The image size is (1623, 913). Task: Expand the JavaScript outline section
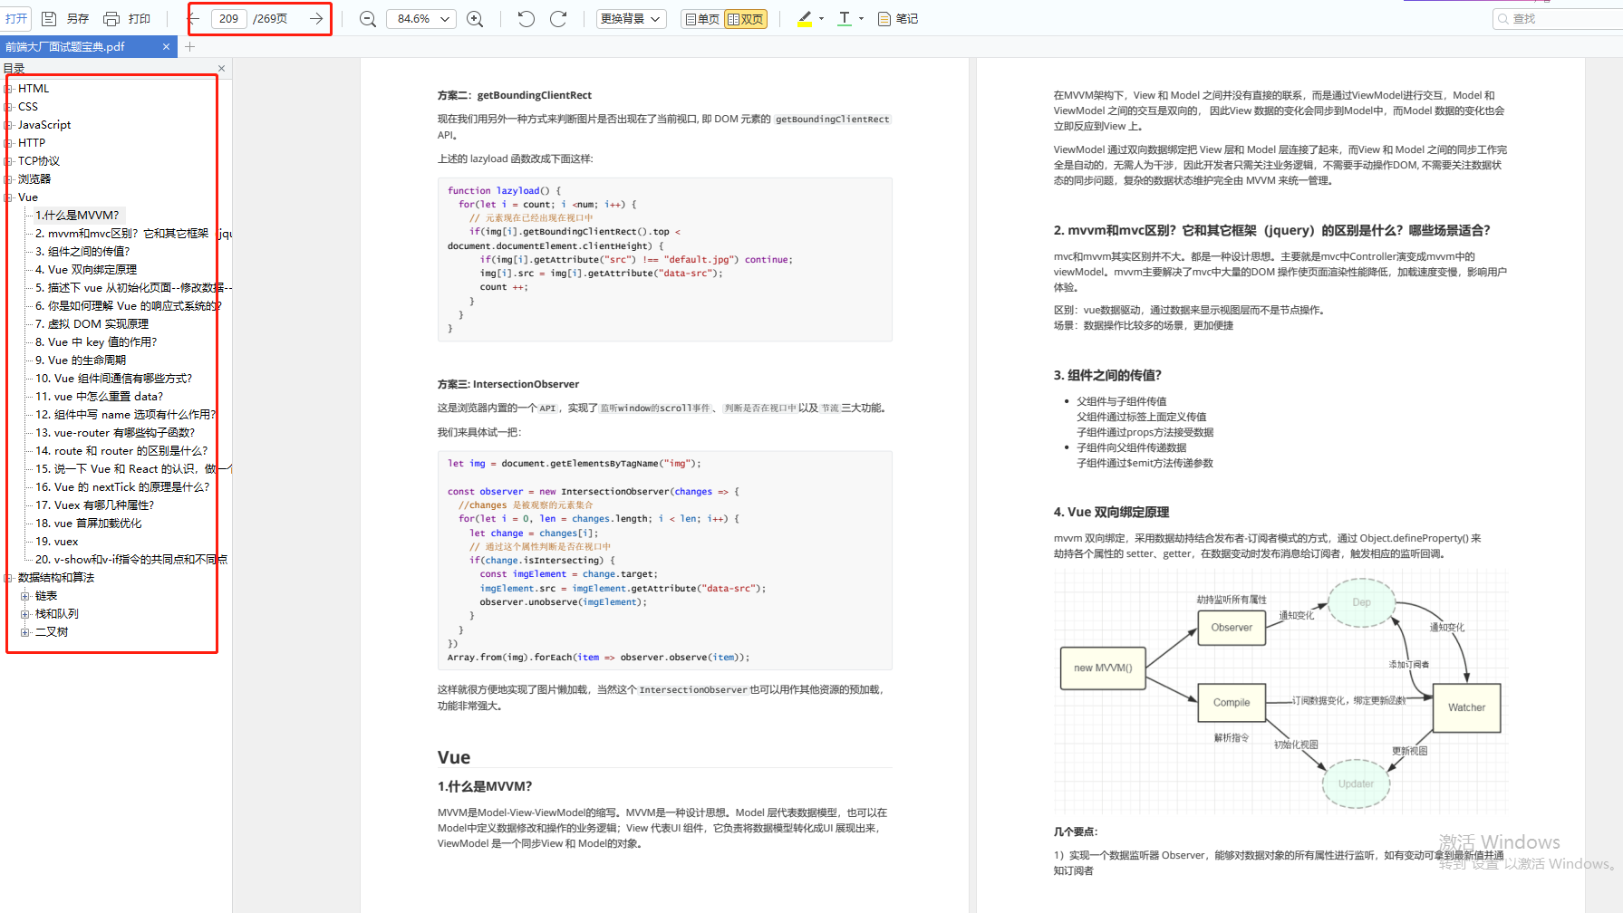[x=8, y=125]
